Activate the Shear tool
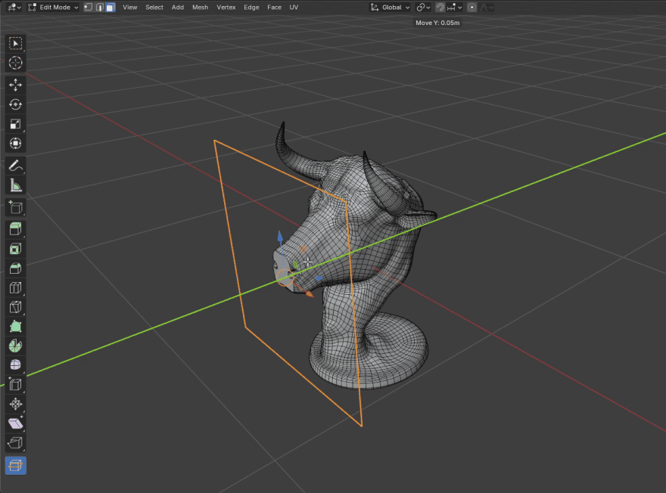This screenshot has width=666, height=493. (x=15, y=423)
